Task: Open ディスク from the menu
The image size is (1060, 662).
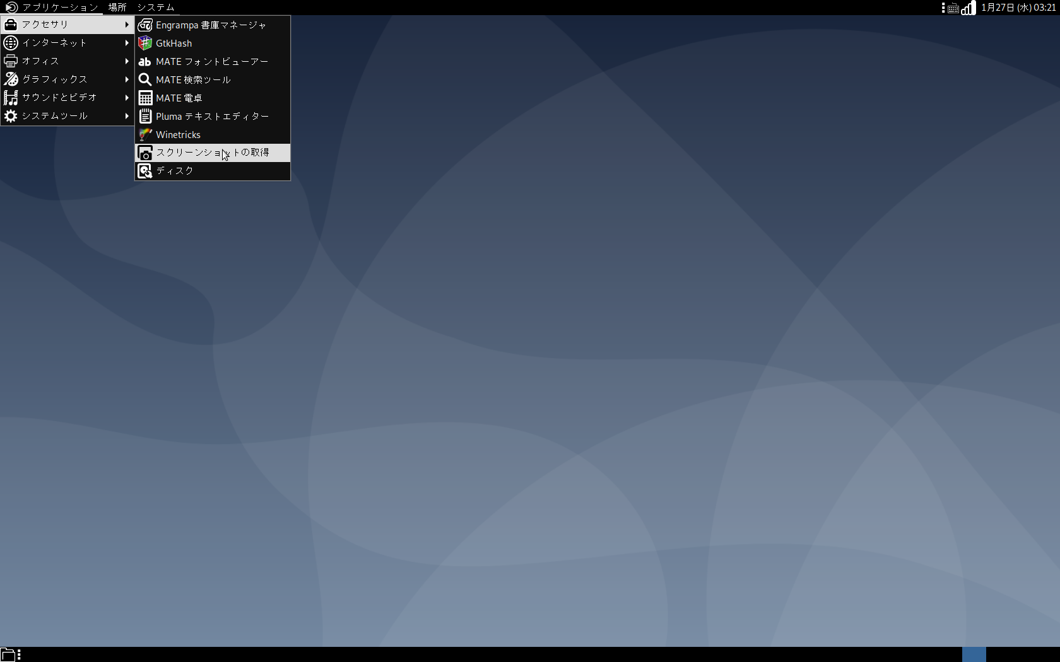Action: (213, 171)
